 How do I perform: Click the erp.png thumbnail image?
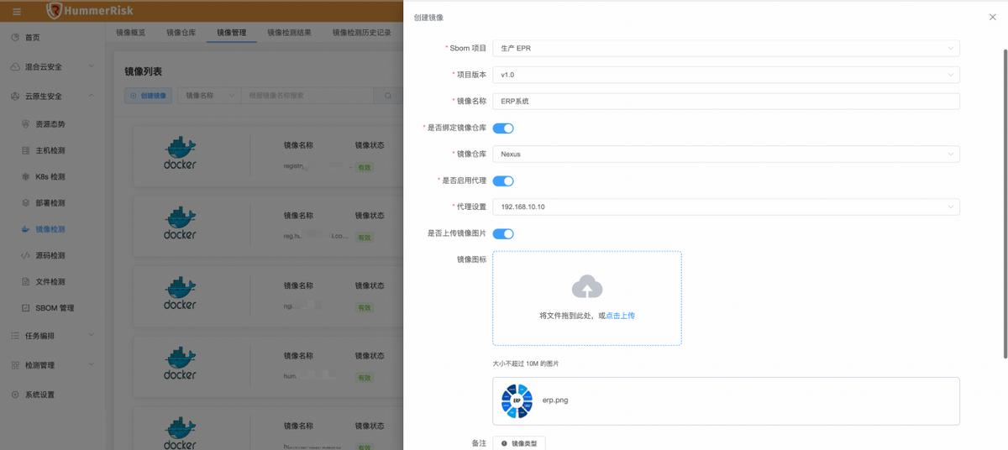tap(517, 400)
